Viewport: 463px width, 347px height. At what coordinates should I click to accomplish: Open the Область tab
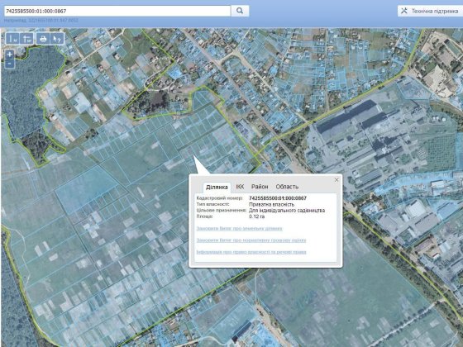coord(287,187)
